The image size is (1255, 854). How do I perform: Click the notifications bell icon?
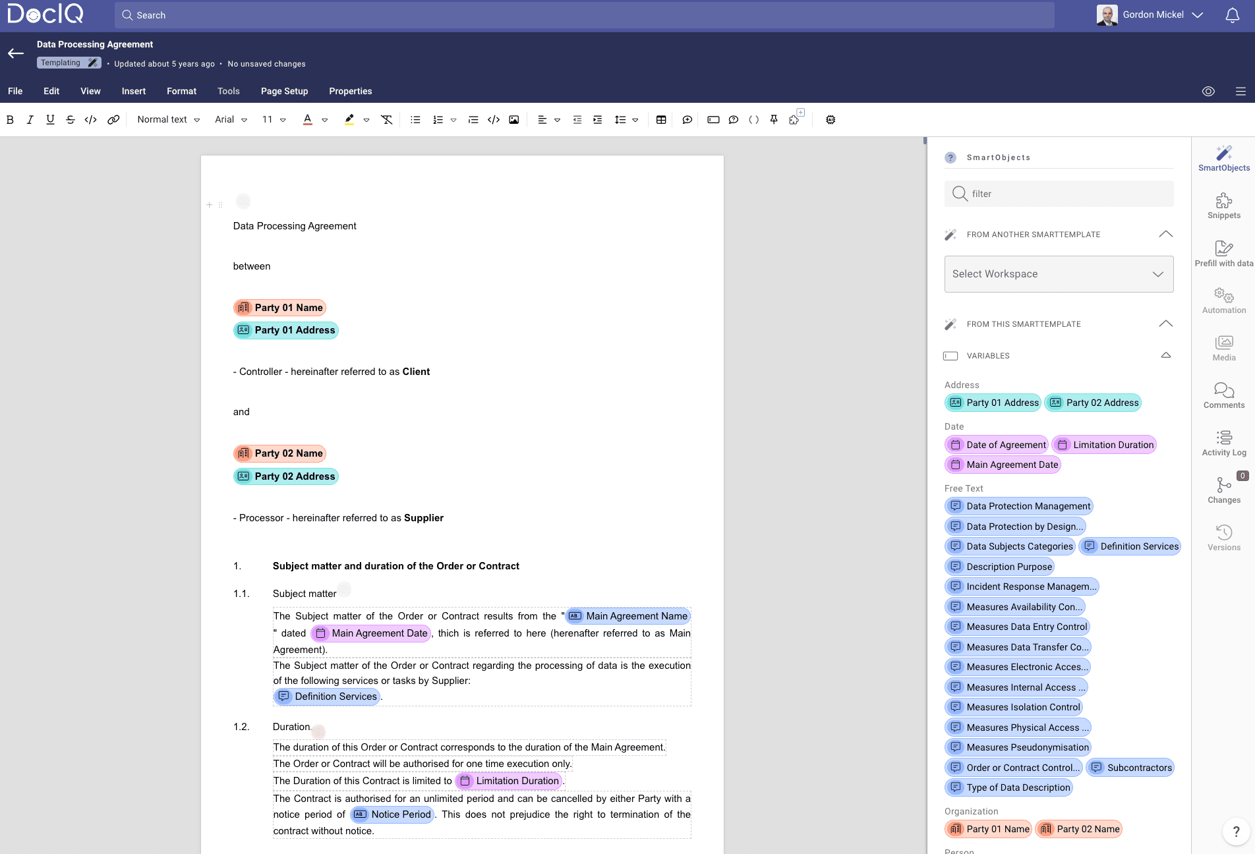coord(1232,15)
